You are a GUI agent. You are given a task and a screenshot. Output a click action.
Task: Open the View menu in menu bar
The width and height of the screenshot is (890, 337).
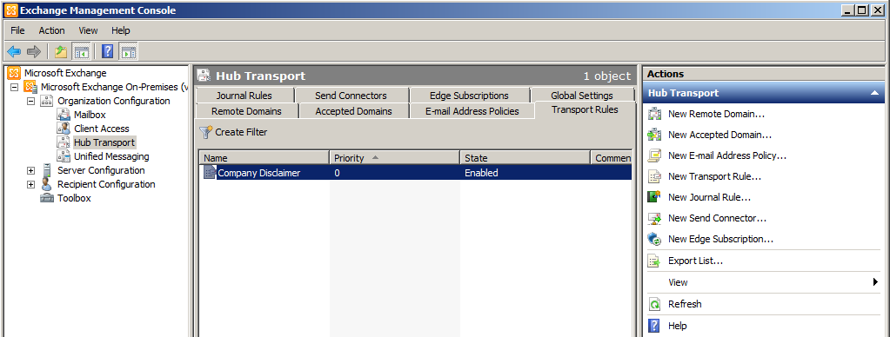[x=88, y=30]
